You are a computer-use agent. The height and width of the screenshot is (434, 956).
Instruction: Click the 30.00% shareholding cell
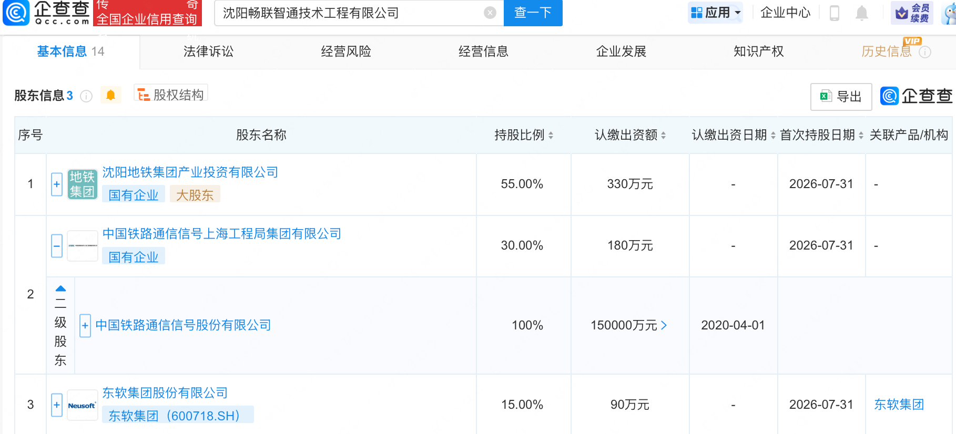[x=522, y=245]
